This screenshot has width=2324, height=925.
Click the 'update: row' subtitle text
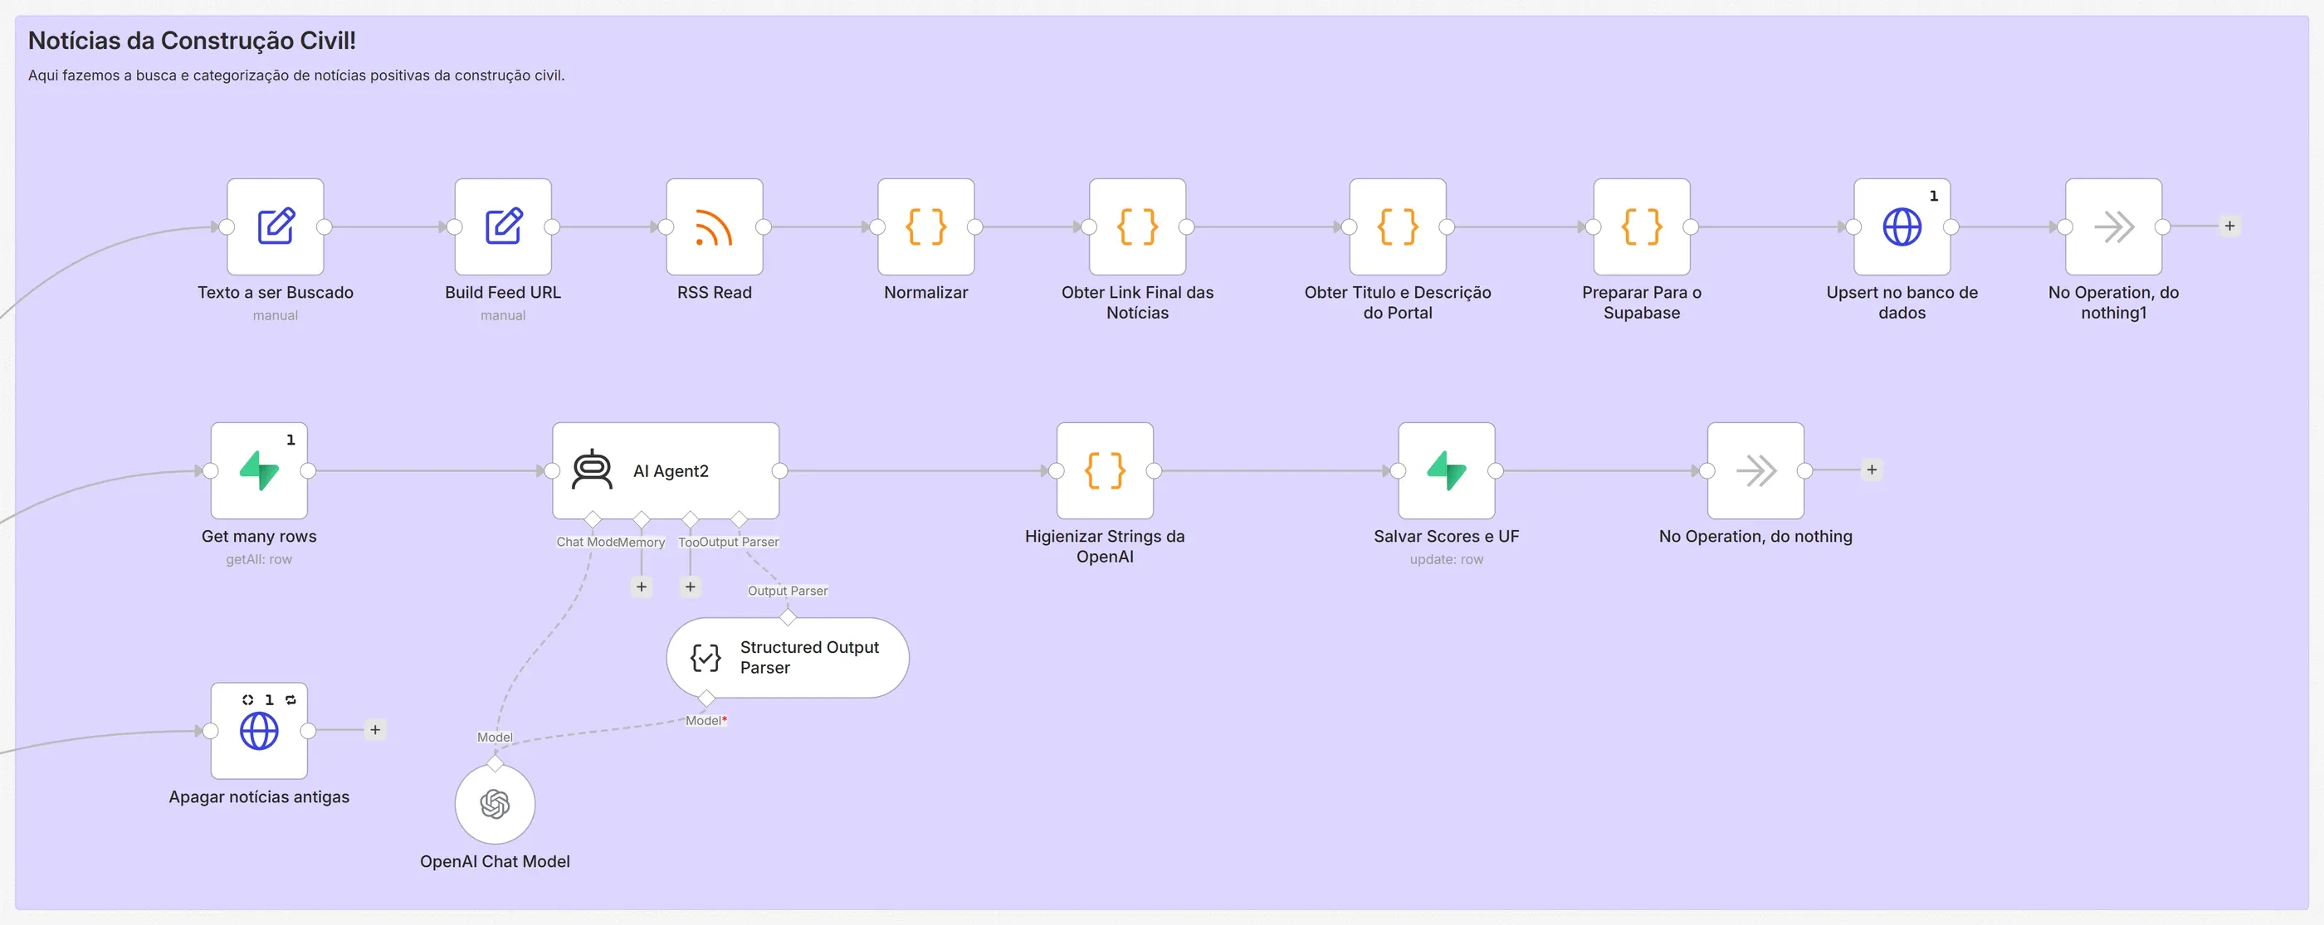tap(1446, 560)
